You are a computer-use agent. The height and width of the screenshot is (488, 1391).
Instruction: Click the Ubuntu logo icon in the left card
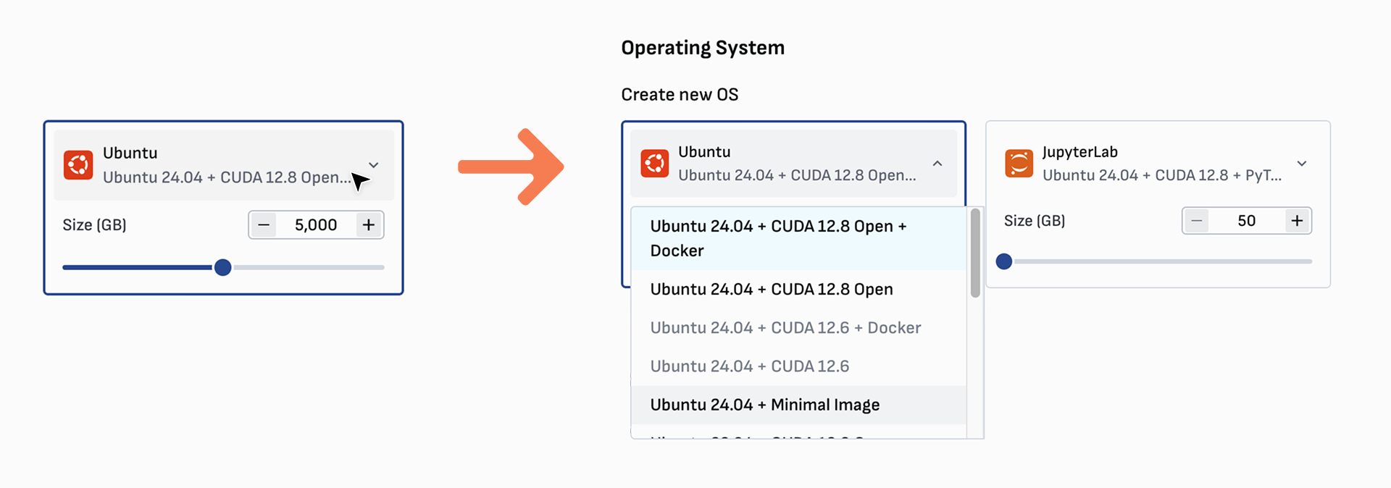[78, 165]
